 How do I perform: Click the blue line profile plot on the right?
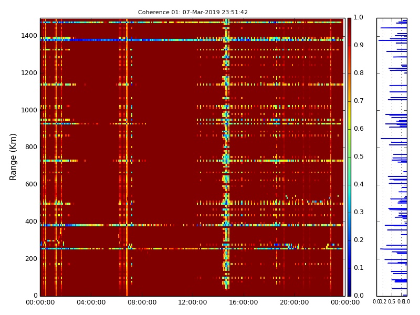click(x=392, y=157)
